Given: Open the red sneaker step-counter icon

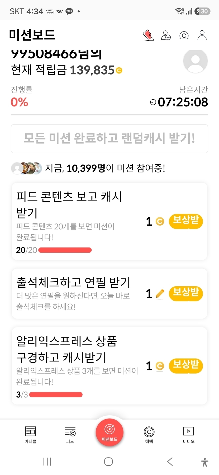Looking at the screenshot, I should tap(148, 35).
